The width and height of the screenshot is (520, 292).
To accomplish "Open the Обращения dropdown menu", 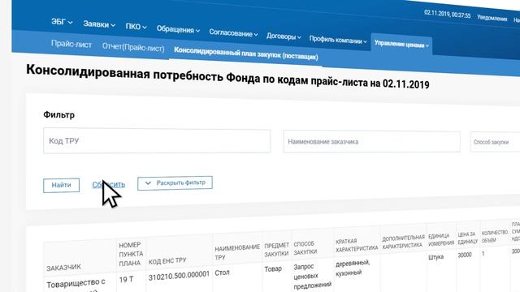I will [x=178, y=30].
